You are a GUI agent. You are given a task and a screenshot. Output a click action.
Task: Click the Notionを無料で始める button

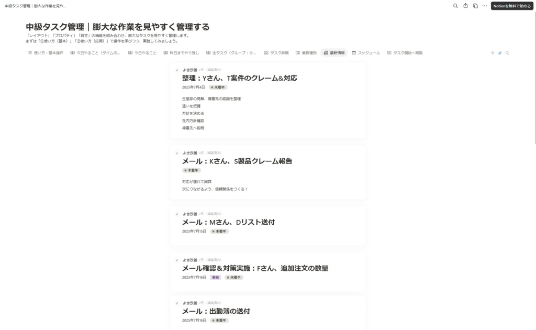[511, 6]
